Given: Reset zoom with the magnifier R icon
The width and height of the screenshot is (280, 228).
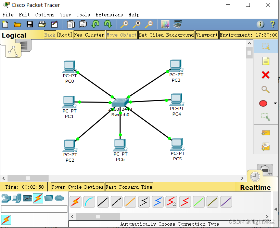Looking at the screenshot, I should (137, 24).
